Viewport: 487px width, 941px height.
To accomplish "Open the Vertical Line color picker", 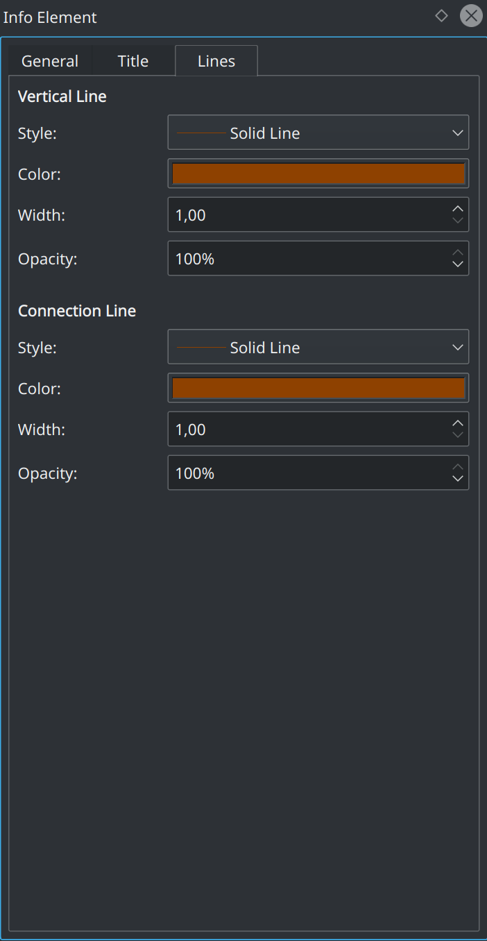I will point(318,173).
